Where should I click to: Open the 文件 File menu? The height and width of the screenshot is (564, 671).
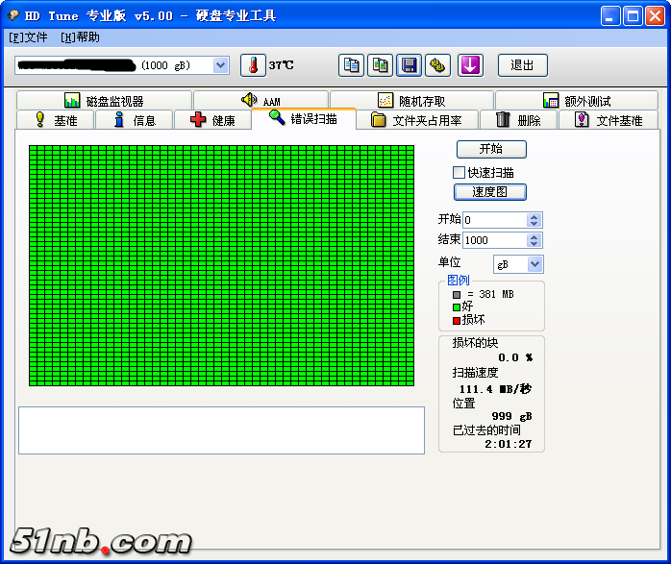28,37
